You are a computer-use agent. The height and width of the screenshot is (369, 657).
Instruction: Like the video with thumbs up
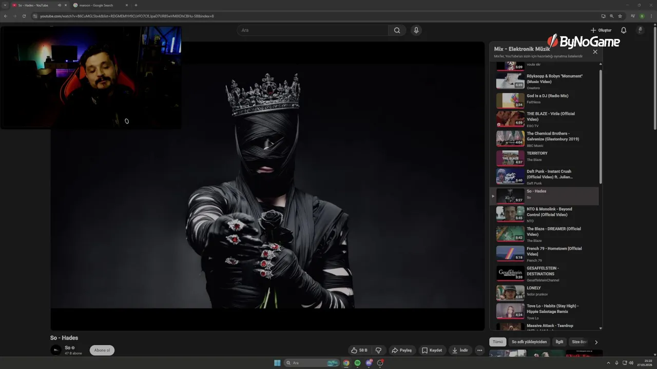[359, 351]
